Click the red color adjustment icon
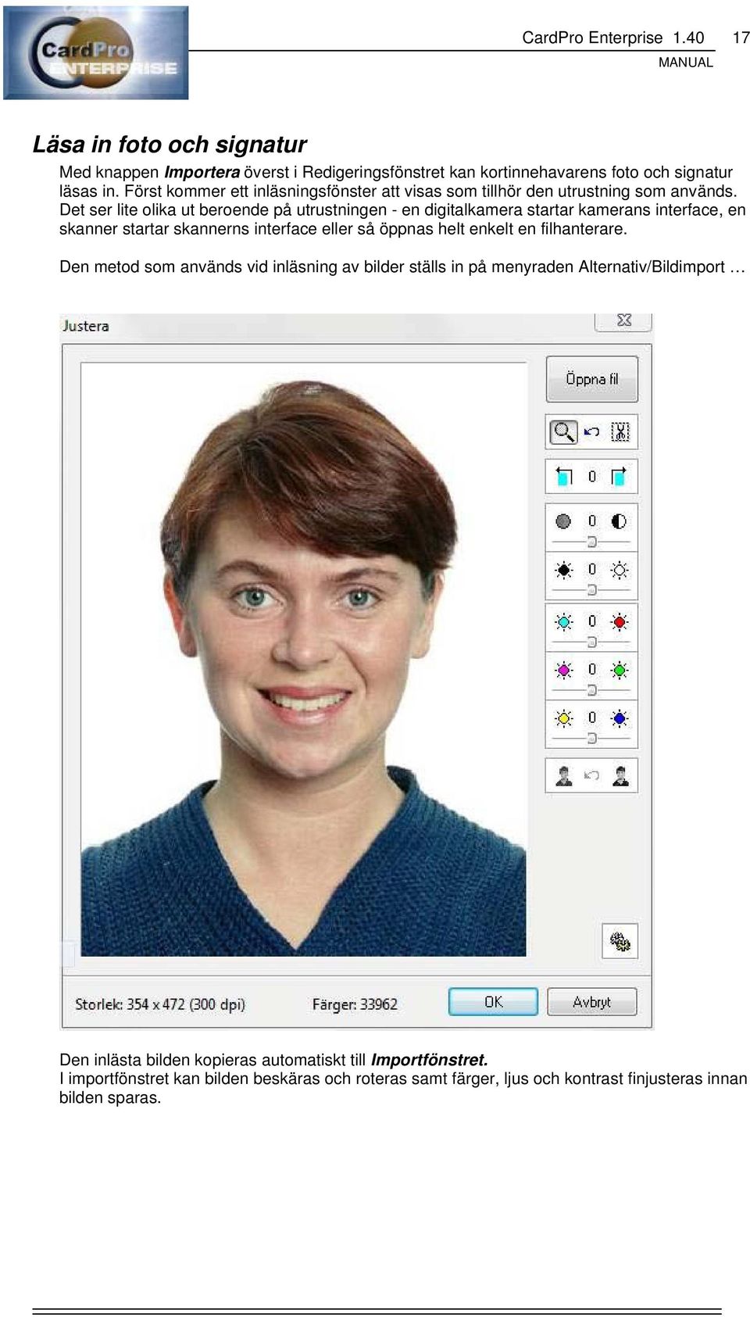750x1317 pixels. [620, 622]
